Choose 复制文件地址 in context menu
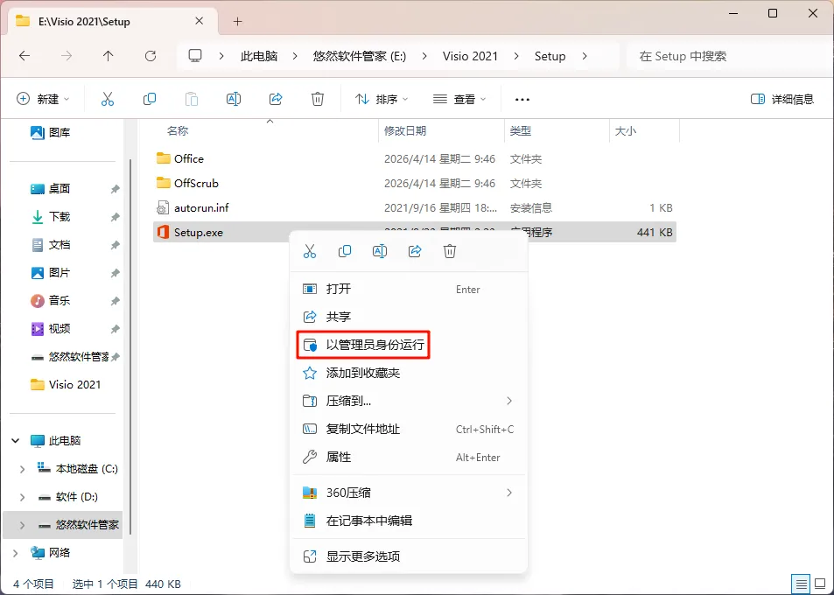834x595 pixels. (x=409, y=429)
